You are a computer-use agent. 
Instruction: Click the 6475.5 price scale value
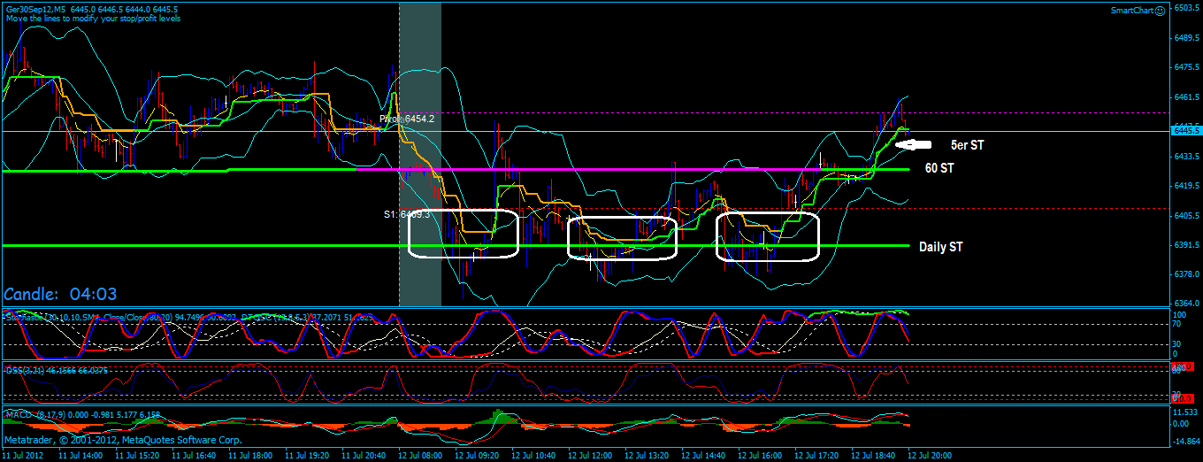pos(1185,67)
